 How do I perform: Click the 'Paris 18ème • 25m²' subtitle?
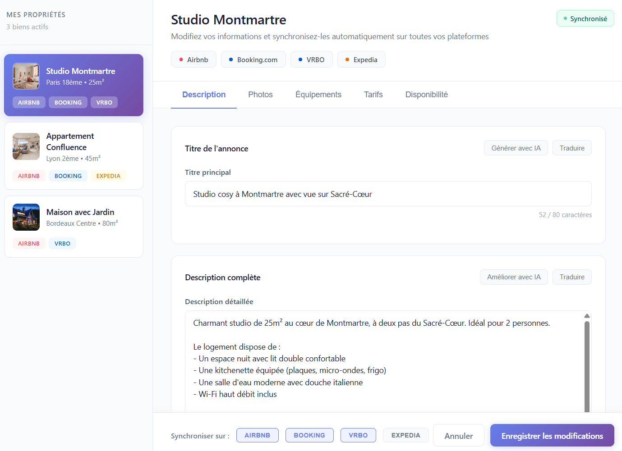point(75,82)
